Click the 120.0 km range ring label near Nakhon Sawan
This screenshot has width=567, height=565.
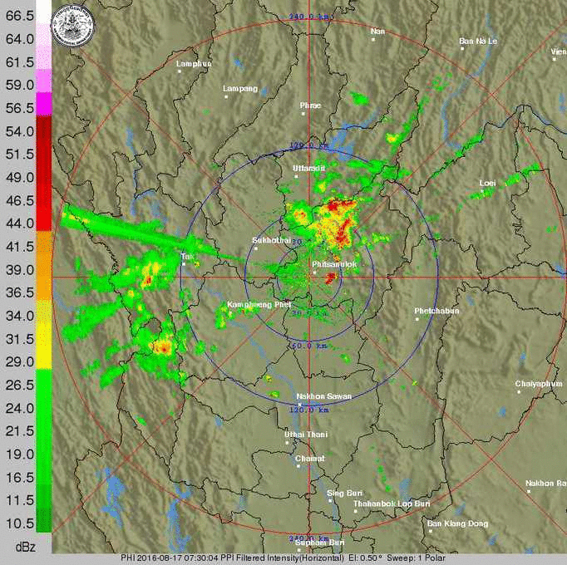pos(305,410)
